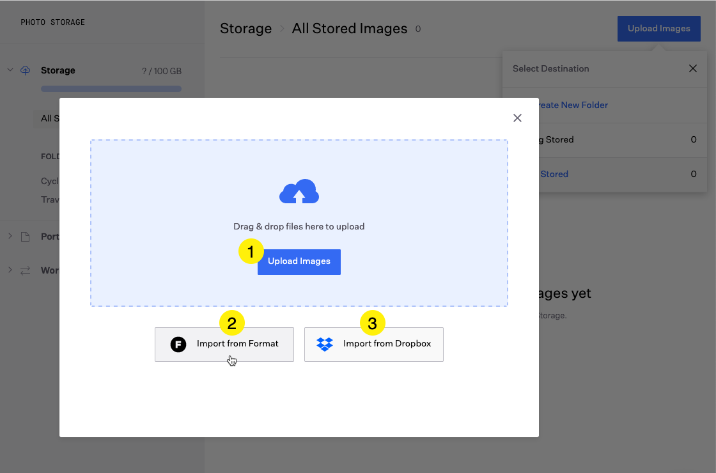
Task: Choose Import from Dropbox
Action: point(374,345)
